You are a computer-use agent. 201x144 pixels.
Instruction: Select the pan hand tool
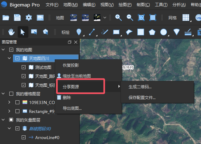[x=11, y=32]
